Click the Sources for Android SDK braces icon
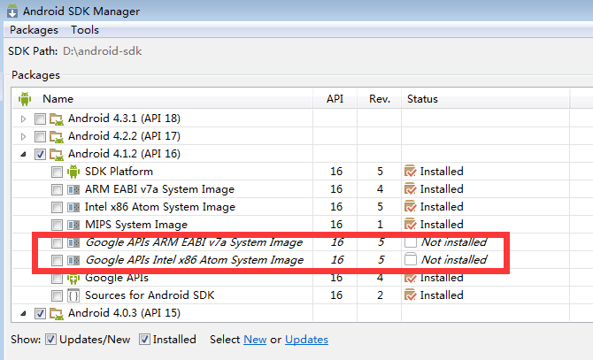This screenshot has height=360, width=593. 73,295
